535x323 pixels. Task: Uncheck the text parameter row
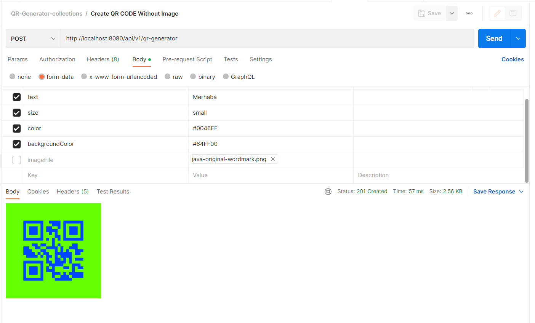[17, 97]
